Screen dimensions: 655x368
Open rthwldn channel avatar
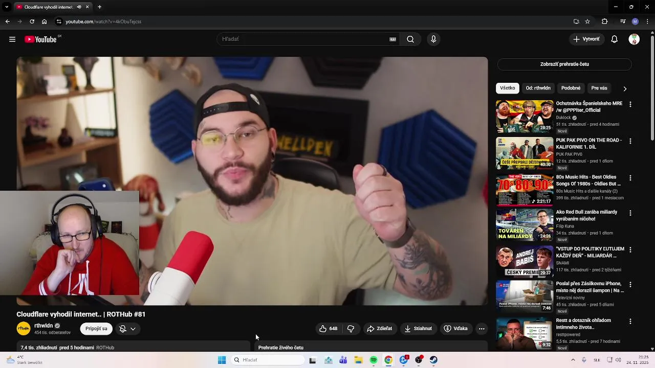(24, 329)
